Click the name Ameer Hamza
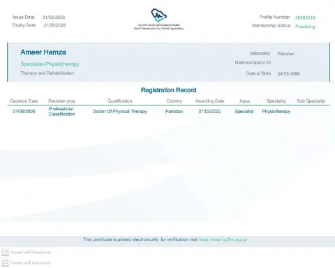The height and width of the screenshot is (268, 335). point(43,52)
